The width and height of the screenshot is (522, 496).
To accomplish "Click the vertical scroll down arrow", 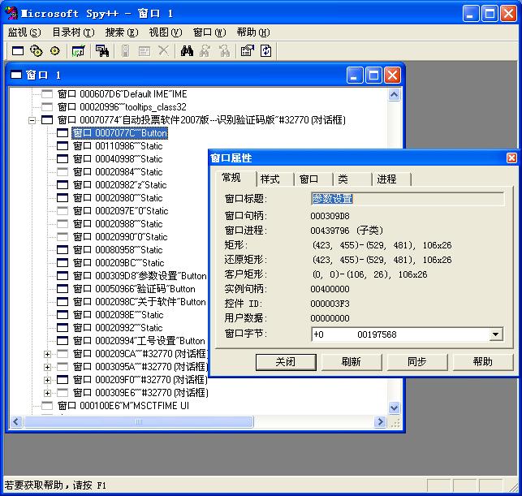I will [395, 408].
